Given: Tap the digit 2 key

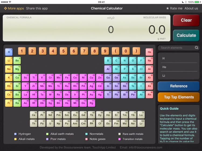Looking at the screenshot, I should click(x=32, y=51).
